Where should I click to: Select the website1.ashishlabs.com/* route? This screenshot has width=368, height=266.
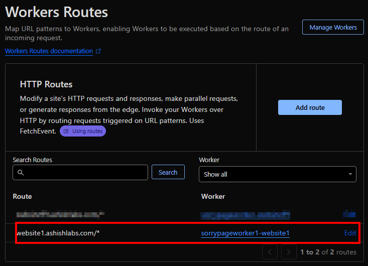point(58,233)
